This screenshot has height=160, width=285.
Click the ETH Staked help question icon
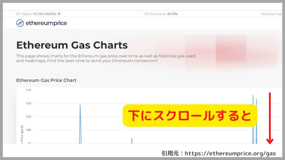click(59, 14)
